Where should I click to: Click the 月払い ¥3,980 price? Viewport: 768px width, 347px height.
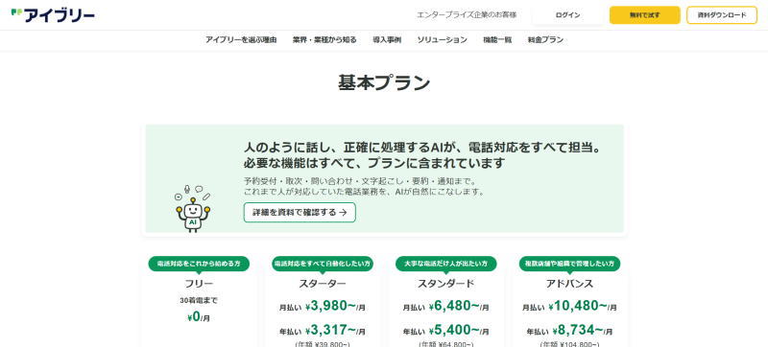click(x=323, y=307)
